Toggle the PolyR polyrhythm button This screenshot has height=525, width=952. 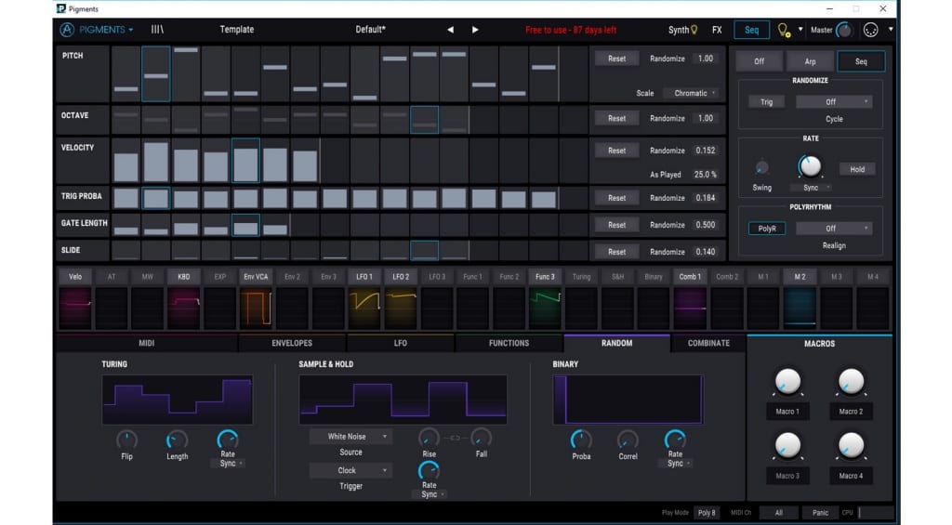point(767,229)
